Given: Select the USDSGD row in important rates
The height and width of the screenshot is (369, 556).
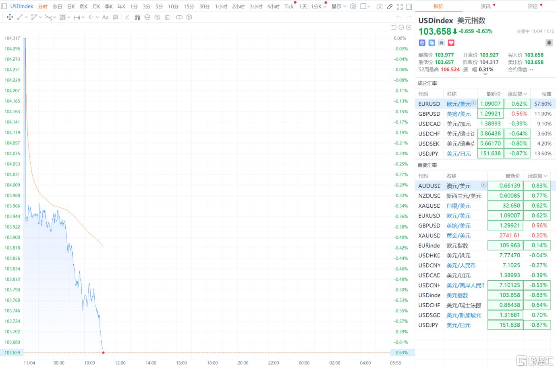Looking at the screenshot, I should [x=485, y=315].
